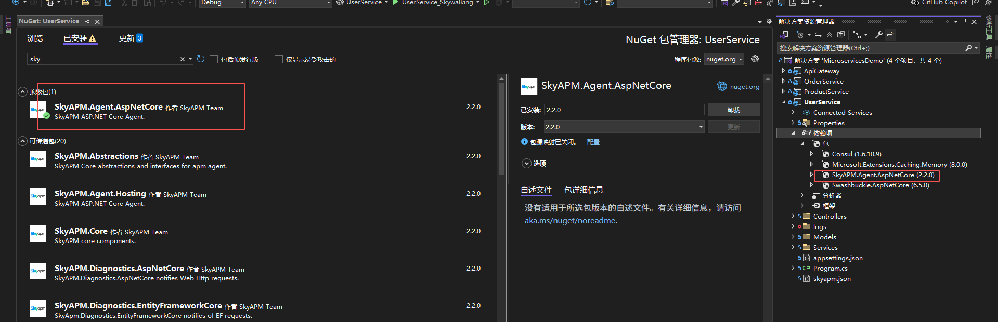Sync with active document in Solution Explorer

click(x=818, y=35)
